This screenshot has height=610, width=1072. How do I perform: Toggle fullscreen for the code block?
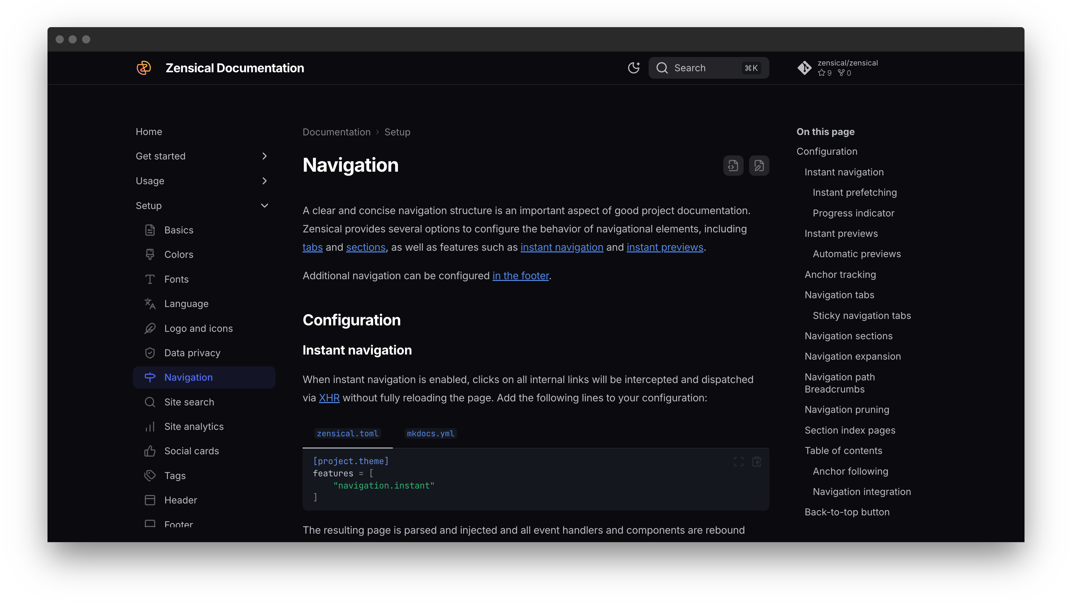click(x=739, y=462)
